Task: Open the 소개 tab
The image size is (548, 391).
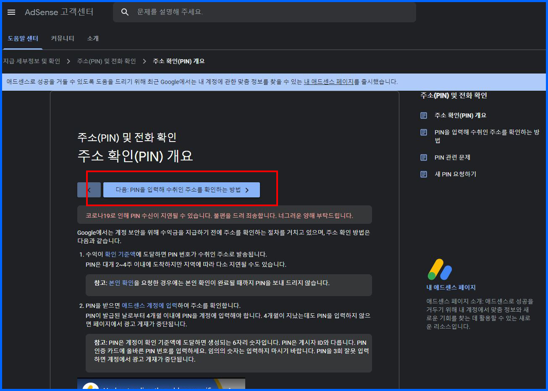Action: [93, 38]
